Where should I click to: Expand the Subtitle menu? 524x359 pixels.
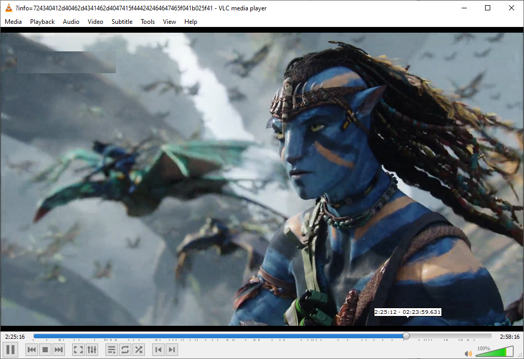[x=122, y=22]
